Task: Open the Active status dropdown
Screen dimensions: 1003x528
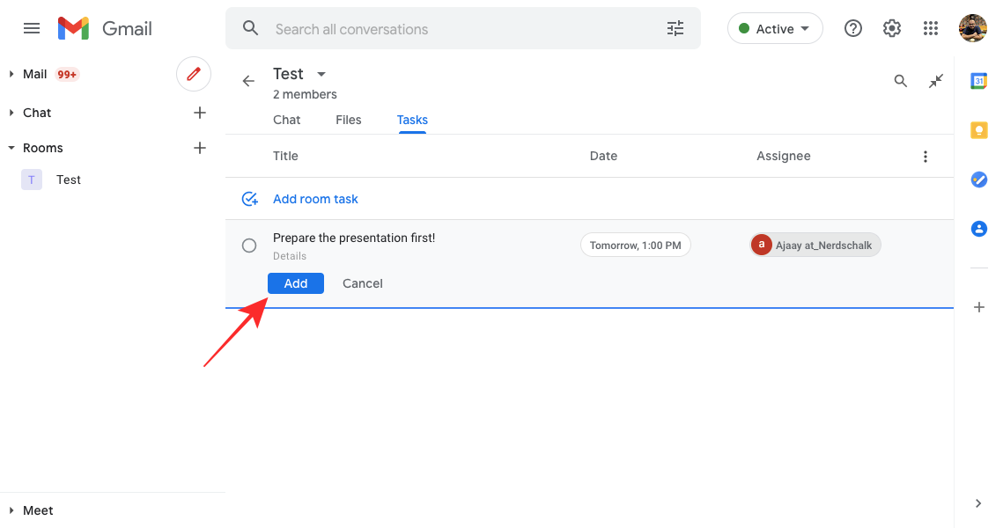Action: point(775,29)
